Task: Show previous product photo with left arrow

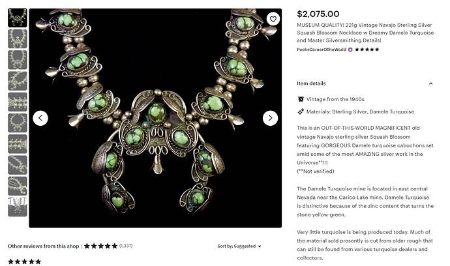Action: pos(40,118)
